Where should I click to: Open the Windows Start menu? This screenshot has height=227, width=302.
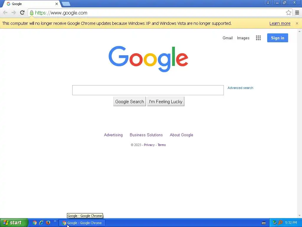[x=14, y=223]
